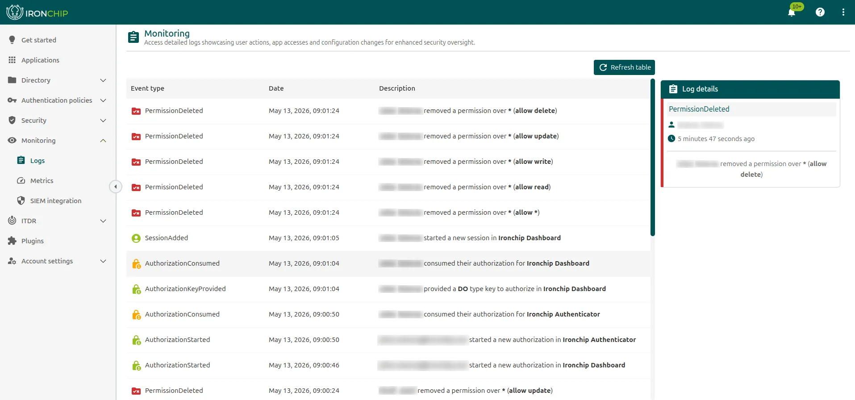Click the Monitoring page header clipboard icon

click(x=133, y=37)
